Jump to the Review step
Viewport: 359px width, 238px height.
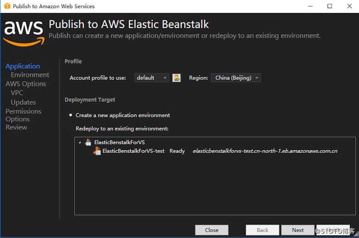[16, 128]
